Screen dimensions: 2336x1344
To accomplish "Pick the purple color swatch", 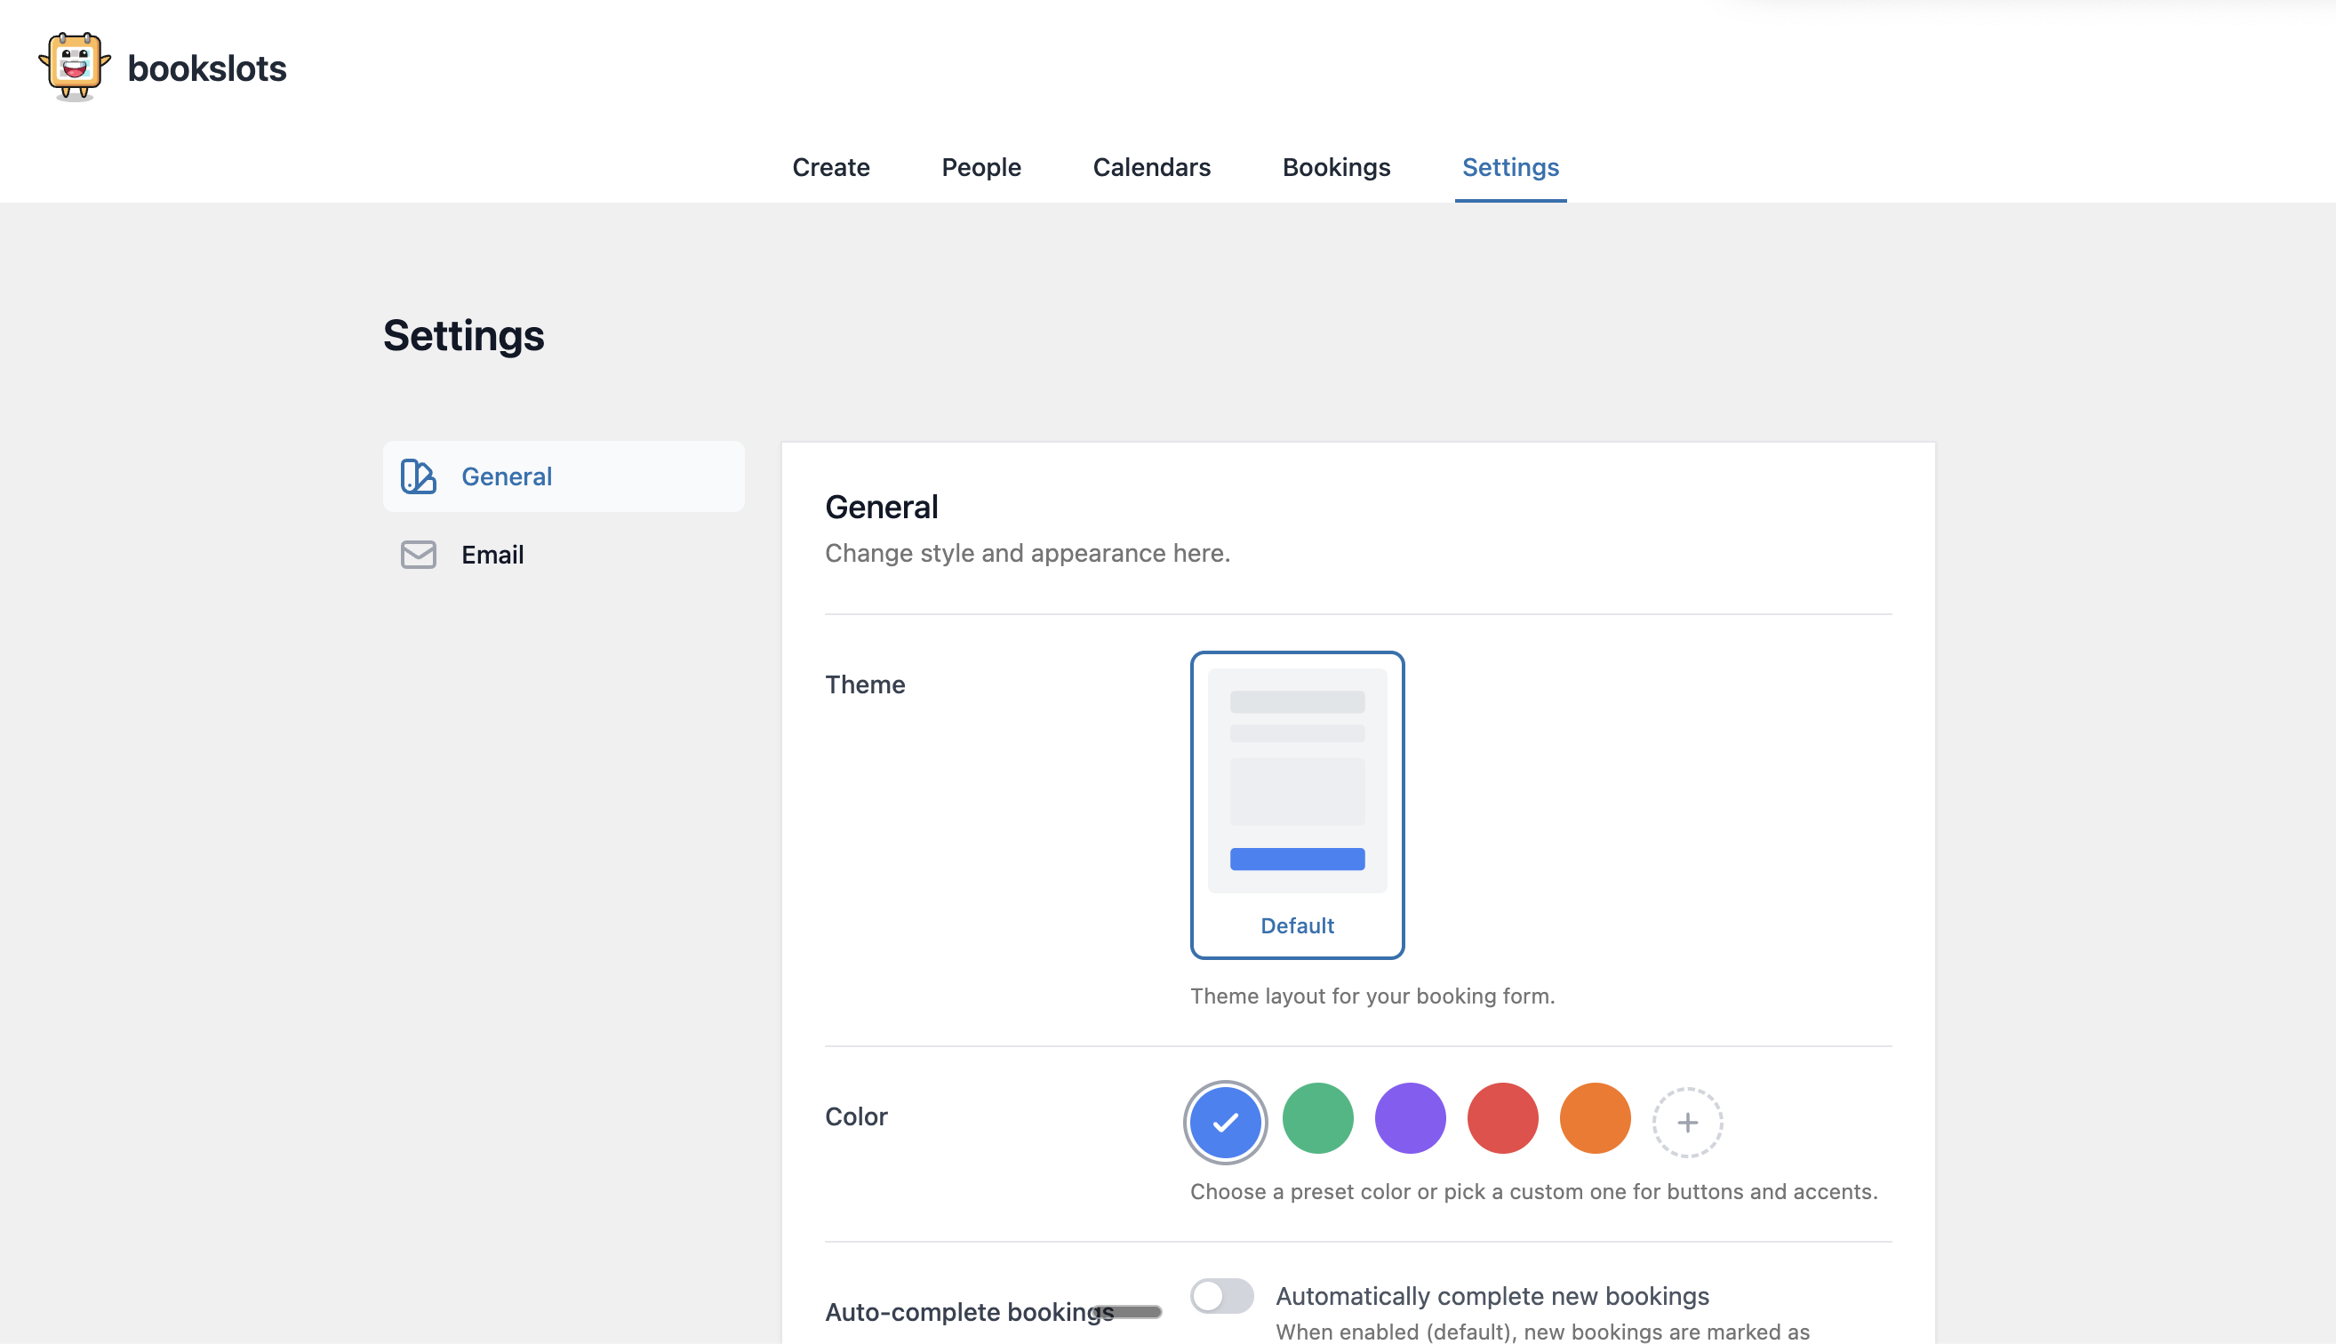I will (x=1411, y=1119).
